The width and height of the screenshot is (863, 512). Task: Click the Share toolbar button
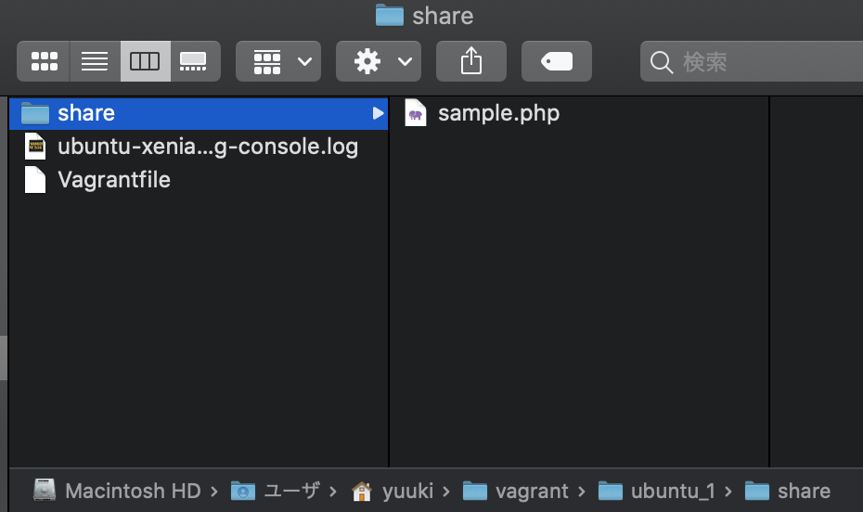[471, 62]
